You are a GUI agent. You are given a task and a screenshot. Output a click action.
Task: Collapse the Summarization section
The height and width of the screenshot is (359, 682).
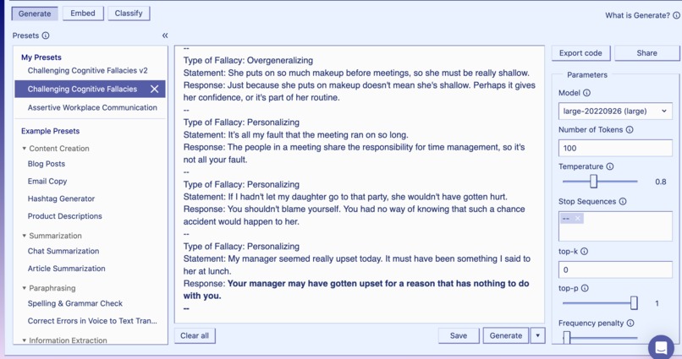coord(25,236)
